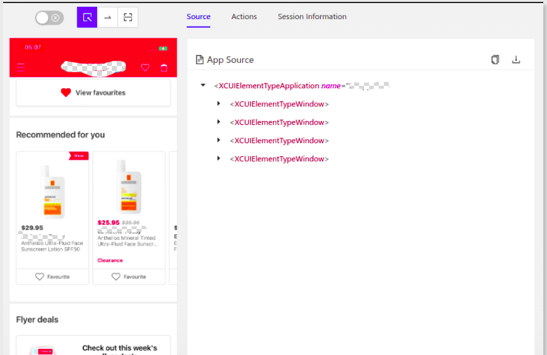Click the Recommended for you heading

point(61,135)
